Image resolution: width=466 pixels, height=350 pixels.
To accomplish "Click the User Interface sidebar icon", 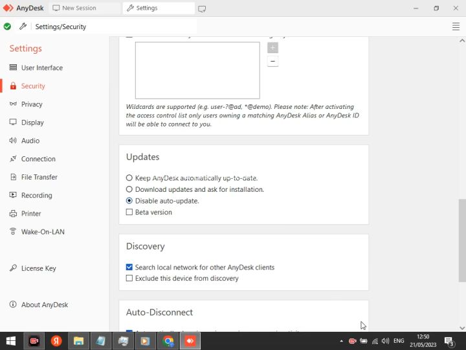I will (x=13, y=67).
